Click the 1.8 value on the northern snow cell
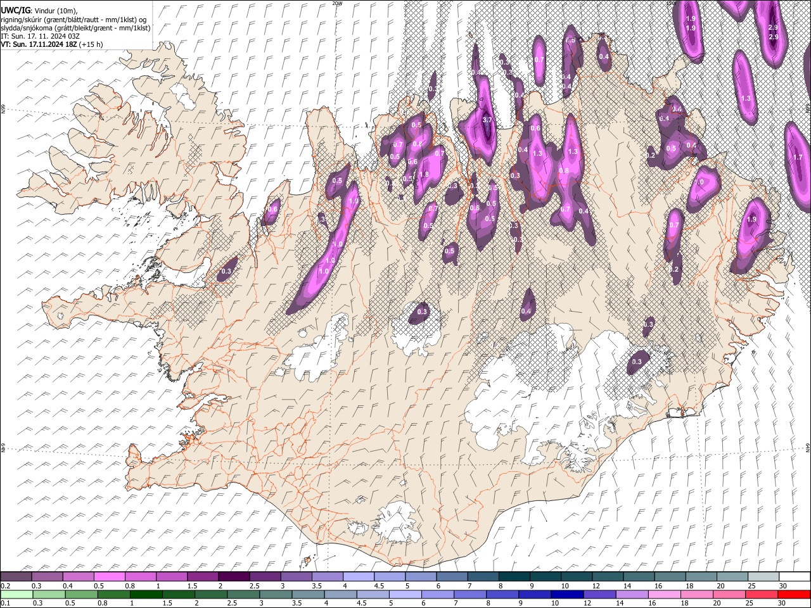The image size is (811, 608). pos(424,175)
